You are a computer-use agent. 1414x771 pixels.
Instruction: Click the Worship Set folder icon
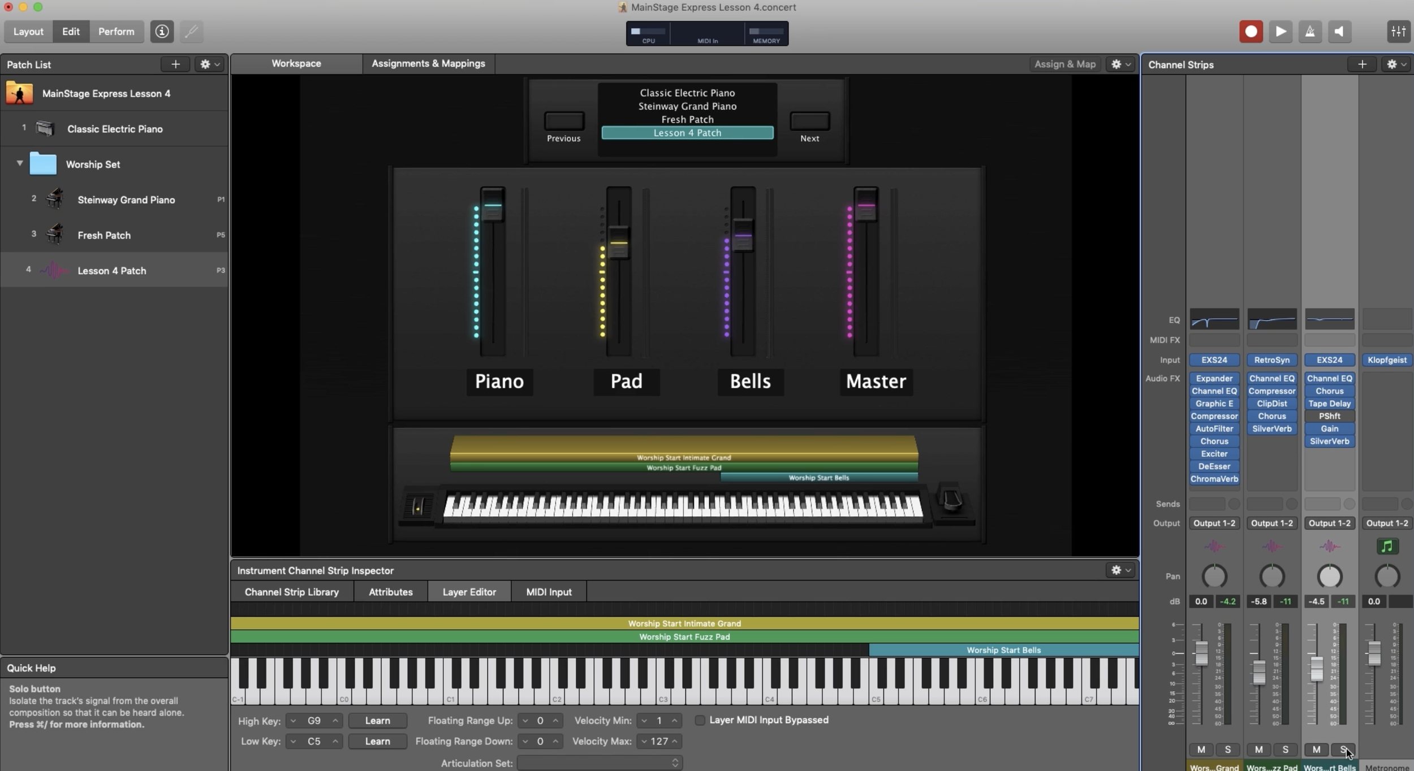point(43,164)
